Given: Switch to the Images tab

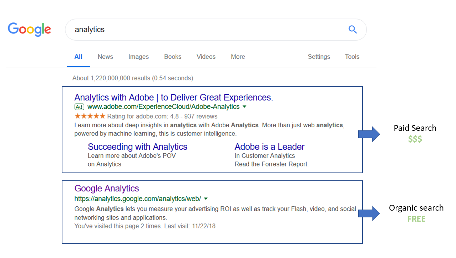Looking at the screenshot, I should (138, 57).
